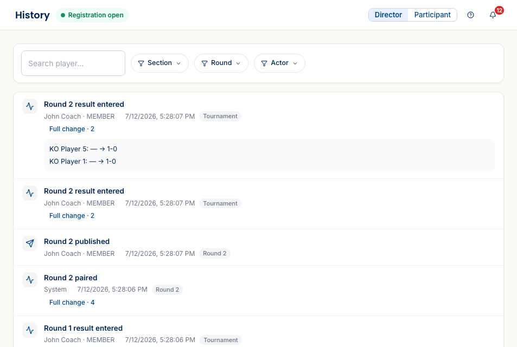
Task: Click the activity icon beside Round 2 paired
Action: (x=30, y=280)
